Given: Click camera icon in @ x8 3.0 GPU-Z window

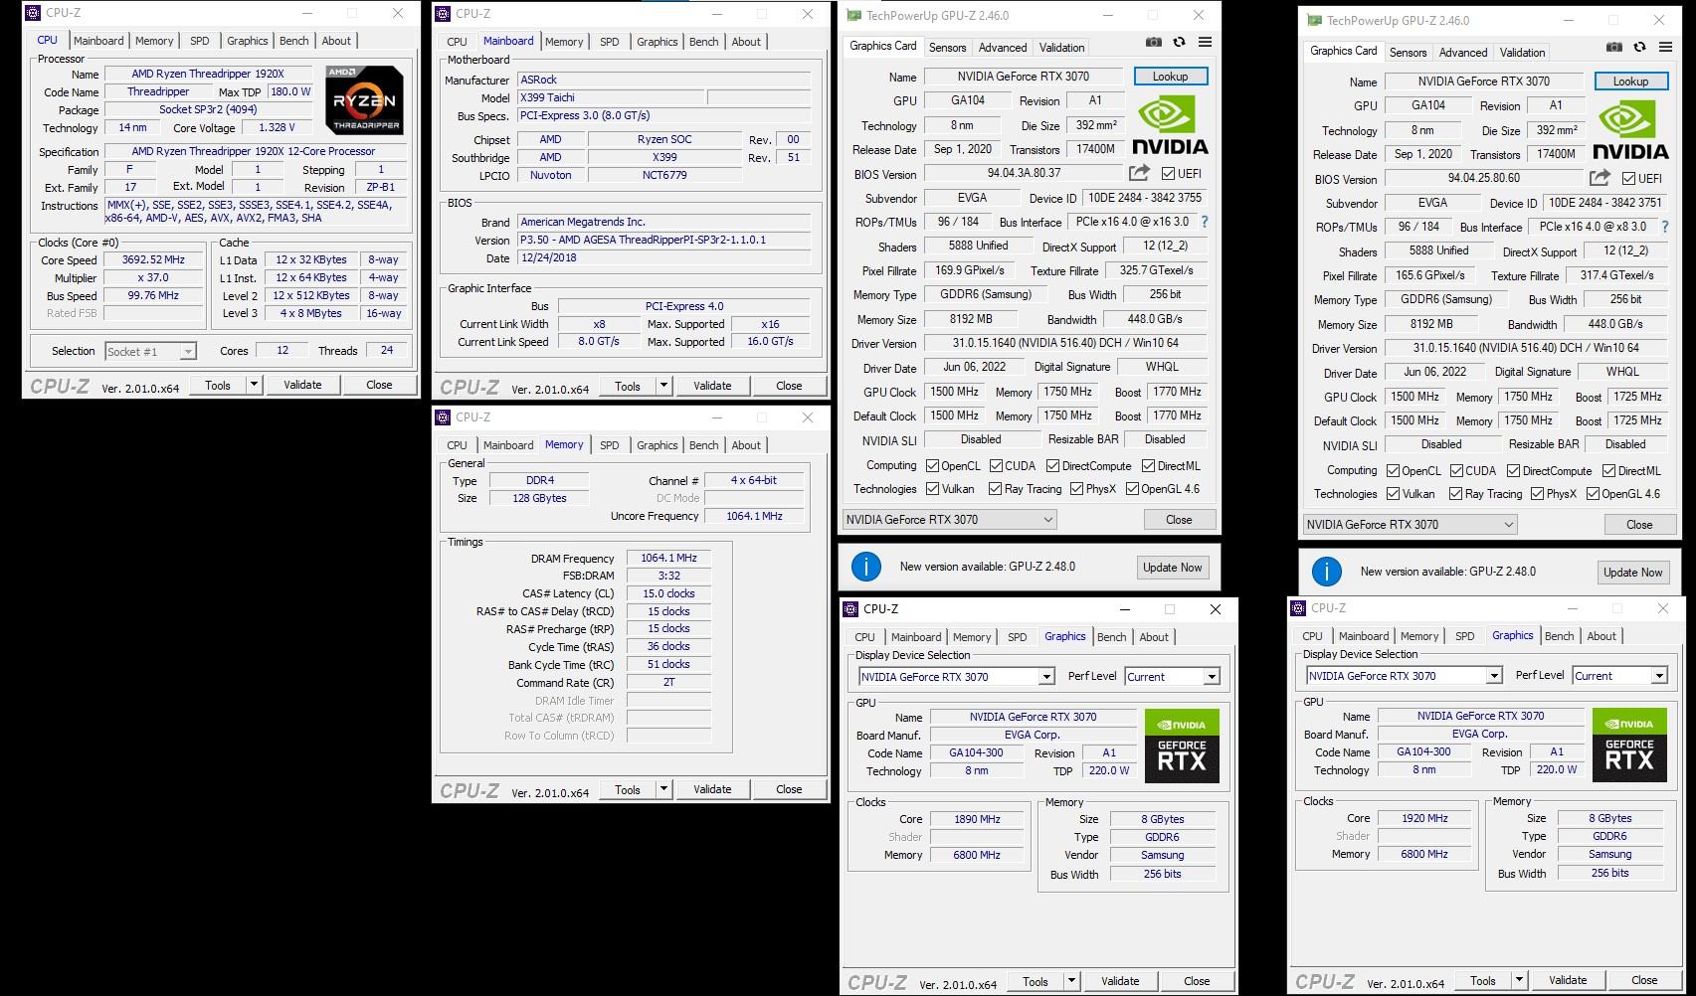Looking at the screenshot, I should tap(1613, 48).
